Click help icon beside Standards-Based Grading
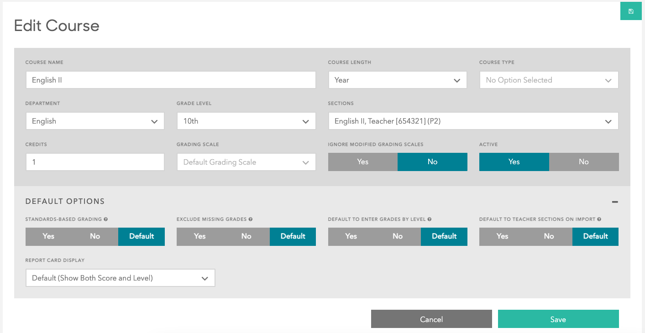This screenshot has width=645, height=333. pyautogui.click(x=106, y=219)
